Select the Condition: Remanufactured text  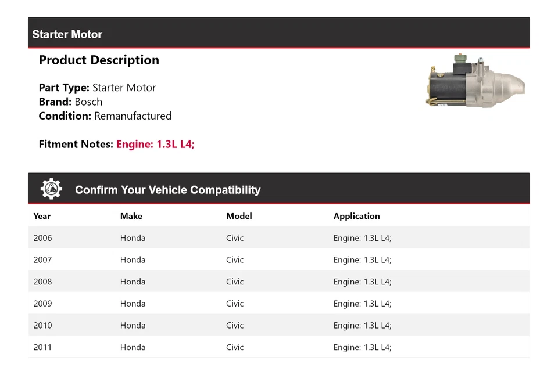tap(105, 116)
